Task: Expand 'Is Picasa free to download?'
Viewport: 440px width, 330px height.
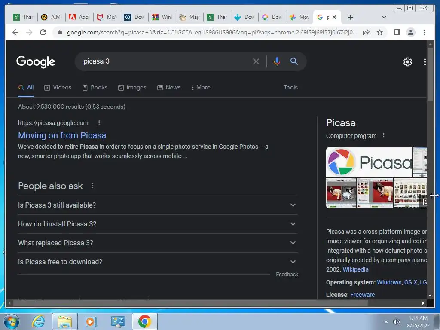Action: (158, 262)
